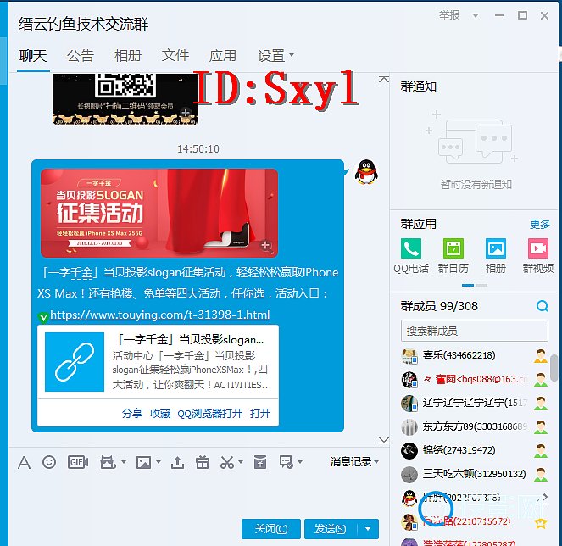The image size is (562, 546).
Task: Click the scissors screenshot icon
Action: click(x=227, y=462)
